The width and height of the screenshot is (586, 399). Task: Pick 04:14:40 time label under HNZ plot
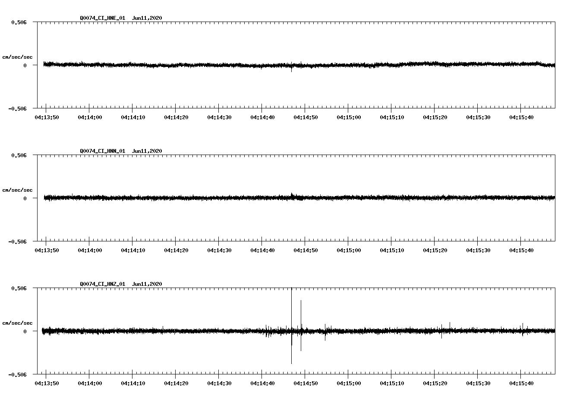(x=262, y=383)
